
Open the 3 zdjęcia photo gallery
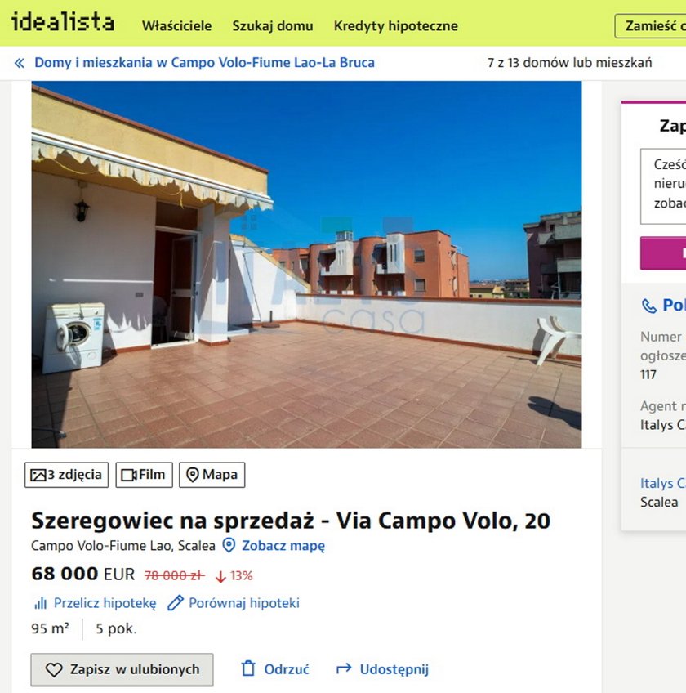[66, 475]
